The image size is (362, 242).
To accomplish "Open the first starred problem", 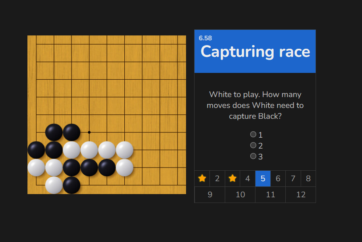I will (202, 178).
